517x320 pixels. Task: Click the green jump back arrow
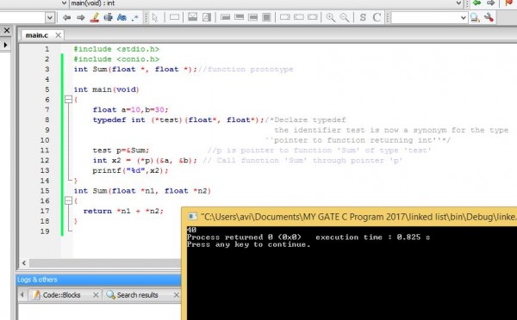tap(477, 3)
